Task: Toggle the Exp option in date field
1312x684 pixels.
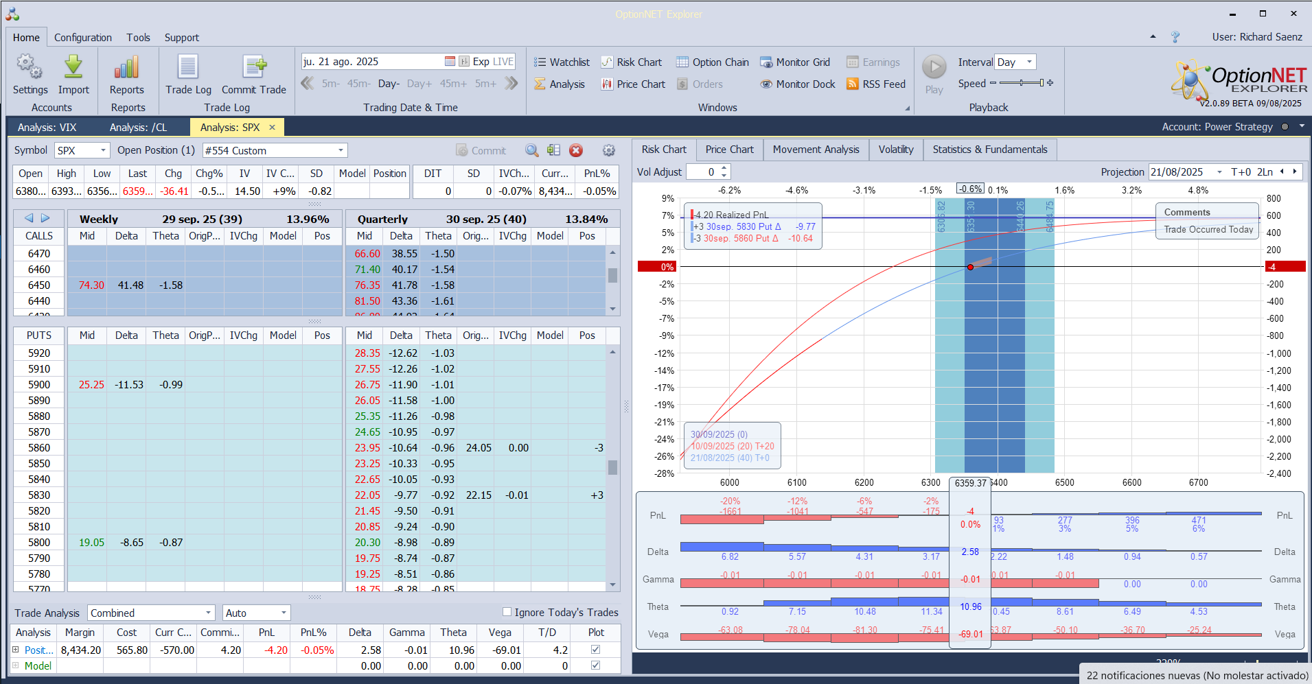Action: 481,61
